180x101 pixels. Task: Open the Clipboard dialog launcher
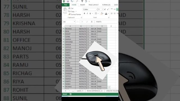coord(81,17)
